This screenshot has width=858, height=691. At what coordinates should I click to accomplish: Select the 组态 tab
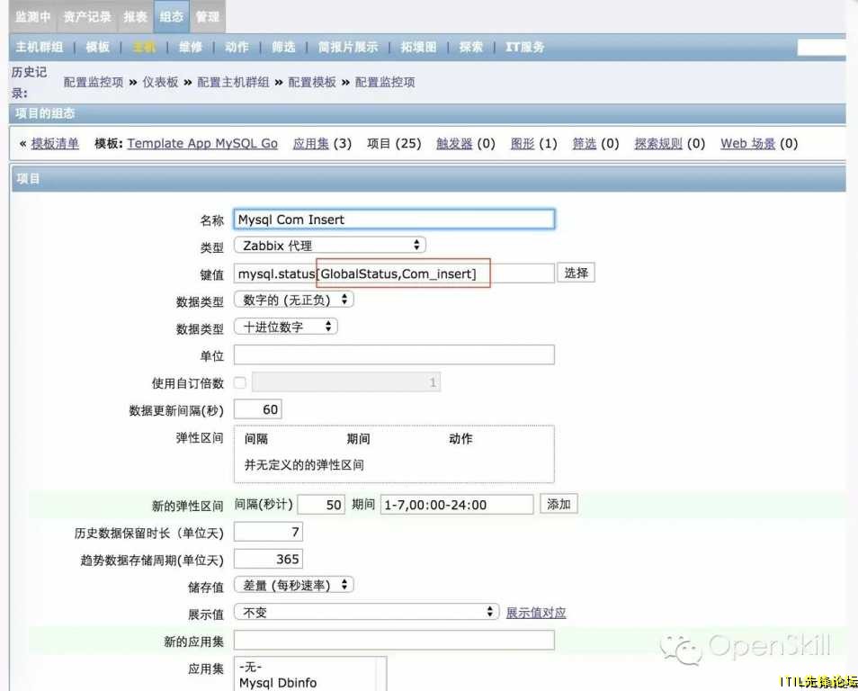click(171, 16)
